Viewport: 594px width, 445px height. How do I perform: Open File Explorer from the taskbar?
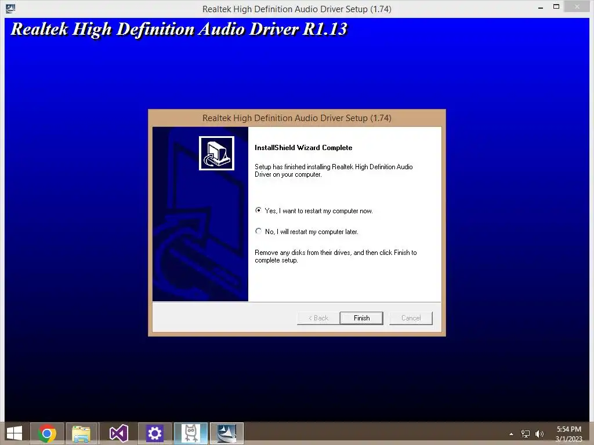pos(81,433)
